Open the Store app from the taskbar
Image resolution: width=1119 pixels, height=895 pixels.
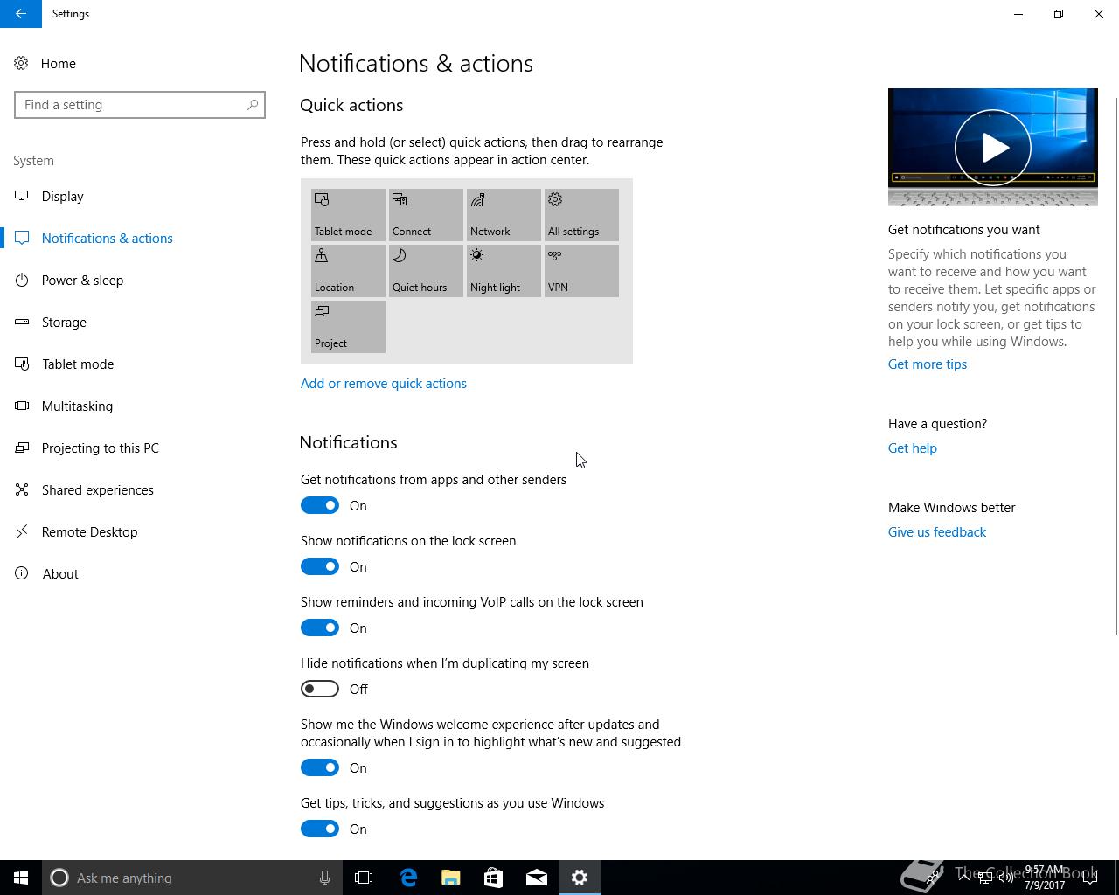pos(493,878)
